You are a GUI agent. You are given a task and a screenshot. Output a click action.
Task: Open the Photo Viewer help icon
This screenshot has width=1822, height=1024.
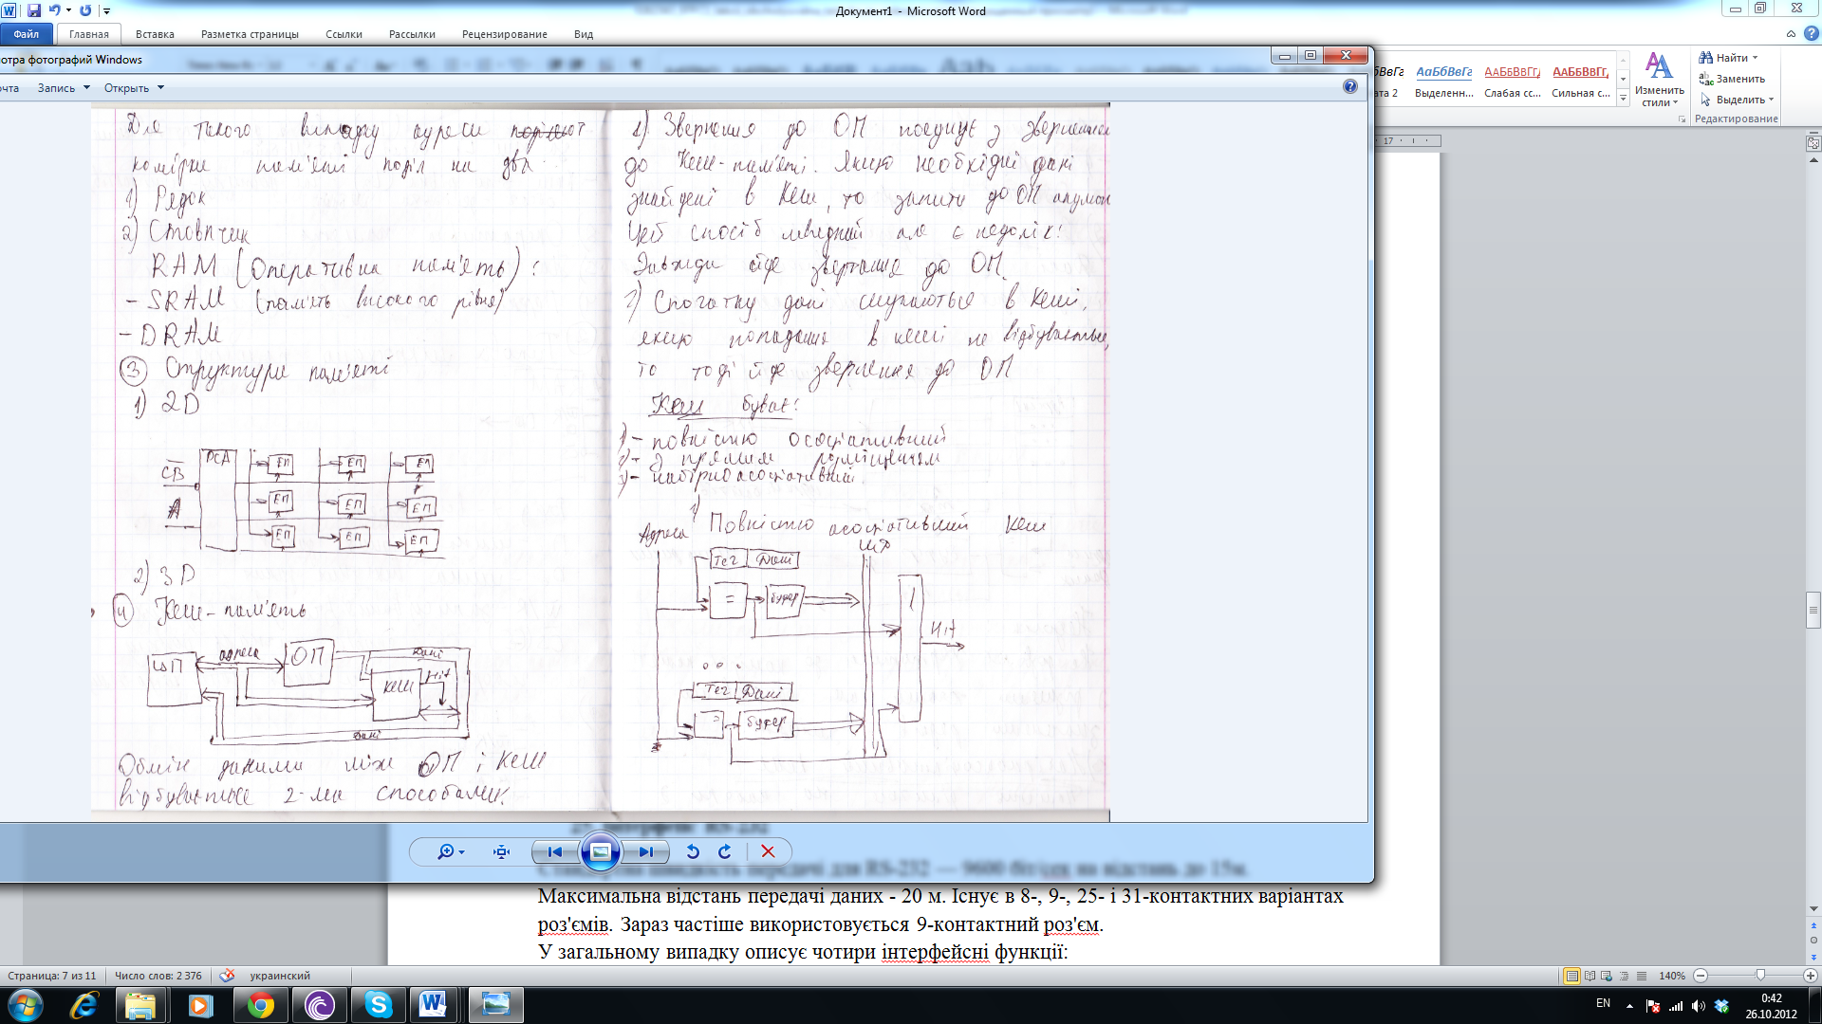pyautogui.click(x=1350, y=86)
